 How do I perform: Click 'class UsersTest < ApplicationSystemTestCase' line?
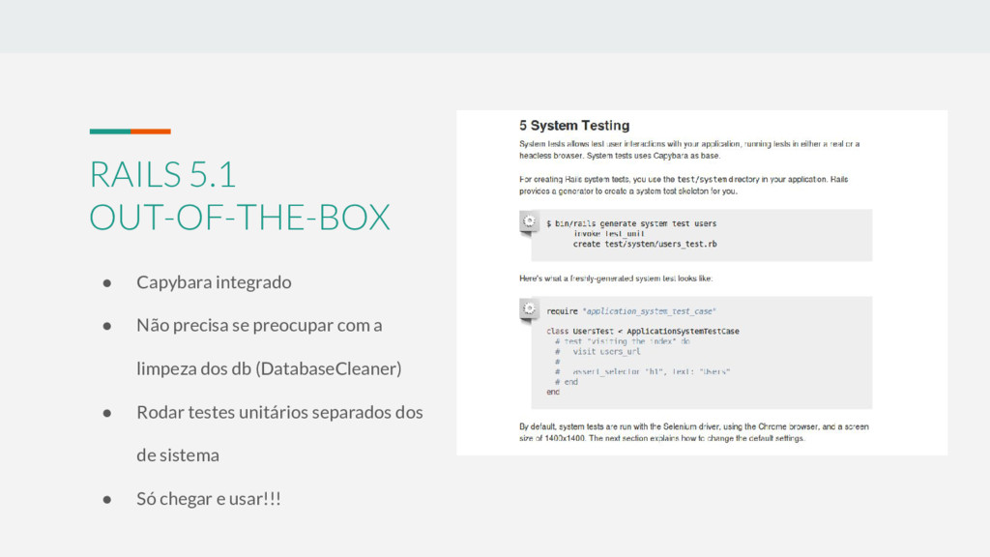[x=643, y=331]
